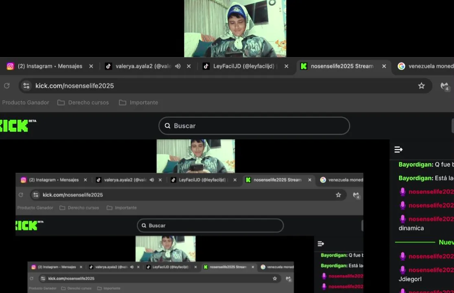Bookmark page with star in largest browser

pos(421,85)
